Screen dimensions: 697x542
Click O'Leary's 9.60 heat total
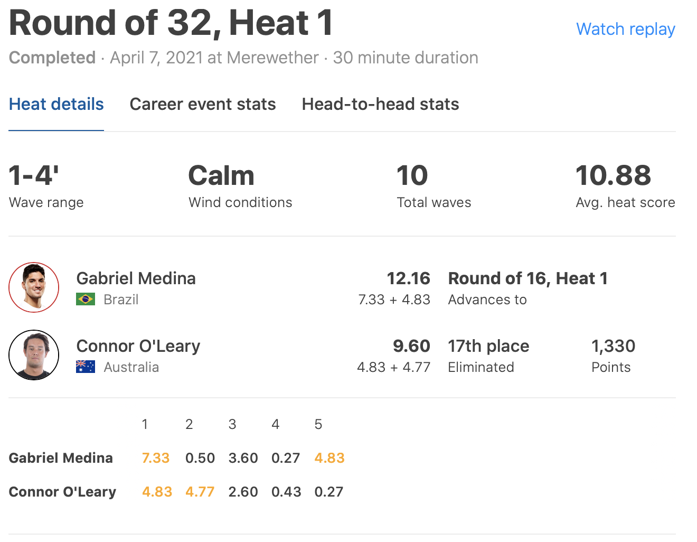pos(411,346)
